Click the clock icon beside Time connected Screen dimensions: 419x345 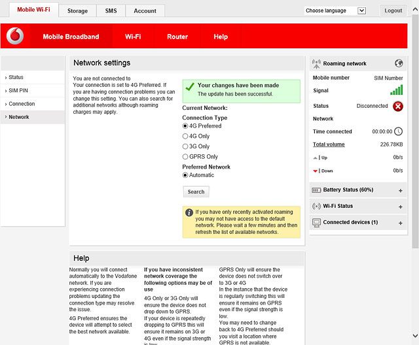(x=399, y=131)
